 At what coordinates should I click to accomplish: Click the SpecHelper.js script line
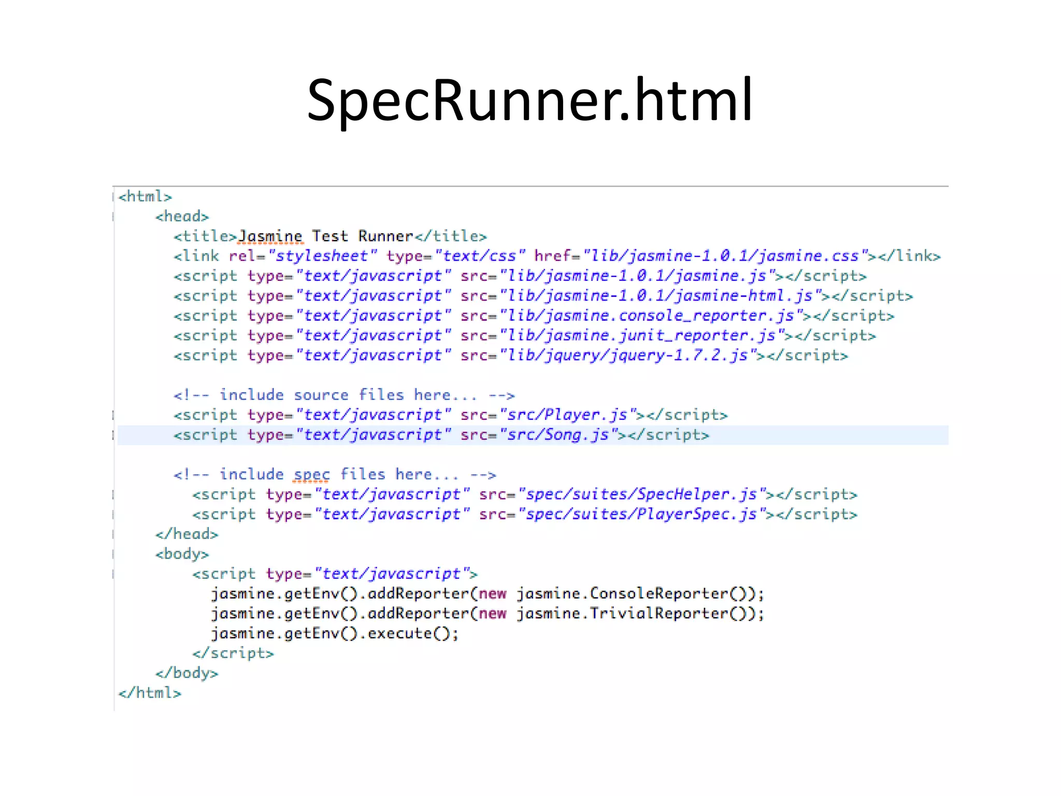pos(525,495)
